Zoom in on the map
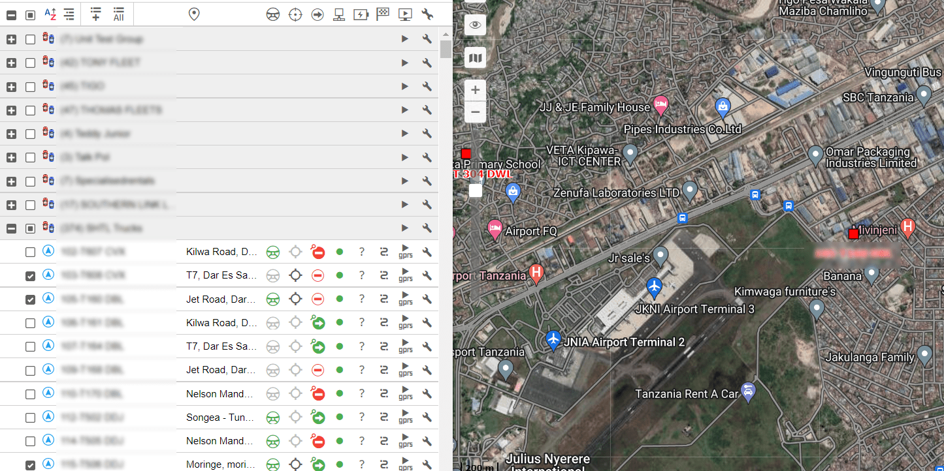 (x=476, y=90)
